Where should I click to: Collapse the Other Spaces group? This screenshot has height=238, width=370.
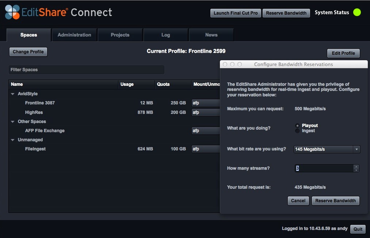pos(13,122)
